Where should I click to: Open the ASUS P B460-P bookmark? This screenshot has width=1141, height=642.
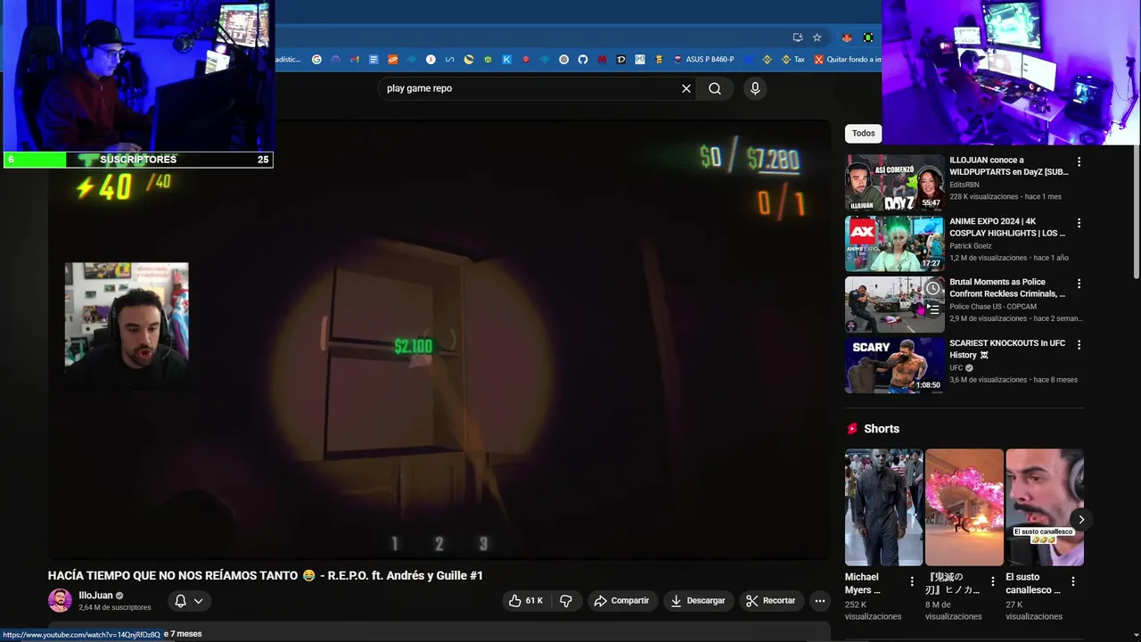click(703, 60)
